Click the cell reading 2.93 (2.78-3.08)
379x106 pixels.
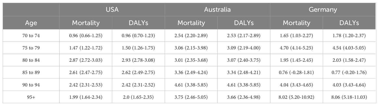tap(138, 60)
